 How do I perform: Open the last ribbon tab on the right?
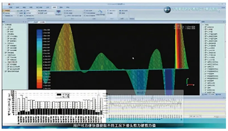click(68, 7)
